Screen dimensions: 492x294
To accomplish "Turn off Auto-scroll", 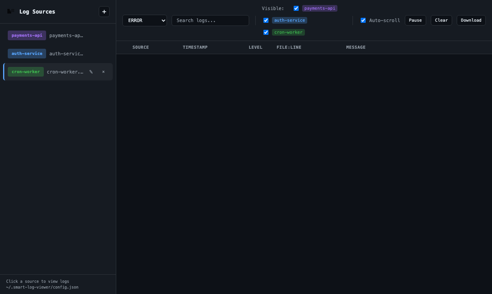I will coord(363,20).
